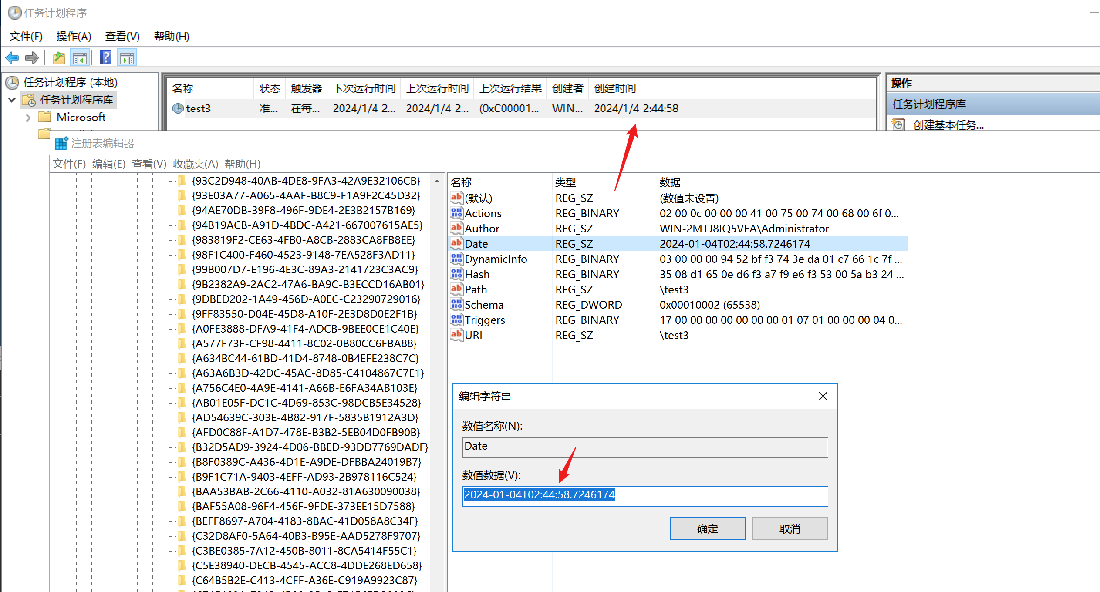This screenshot has height=592, width=1100.
Task: Open the 操作(A) menu
Action: pos(74,37)
